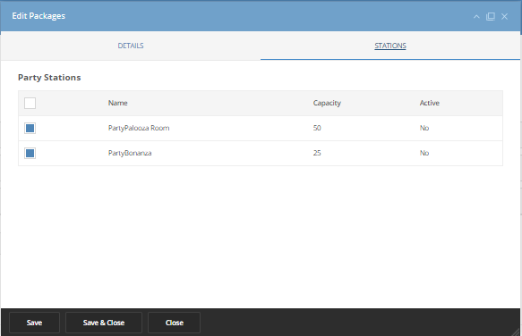Click the Close button in footer
The height and width of the screenshot is (336, 522).
174,323
